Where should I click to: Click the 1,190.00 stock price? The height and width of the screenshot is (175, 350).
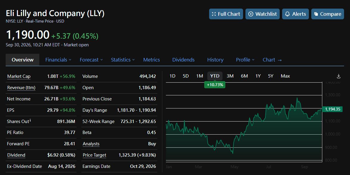pyautogui.click(x=28, y=35)
